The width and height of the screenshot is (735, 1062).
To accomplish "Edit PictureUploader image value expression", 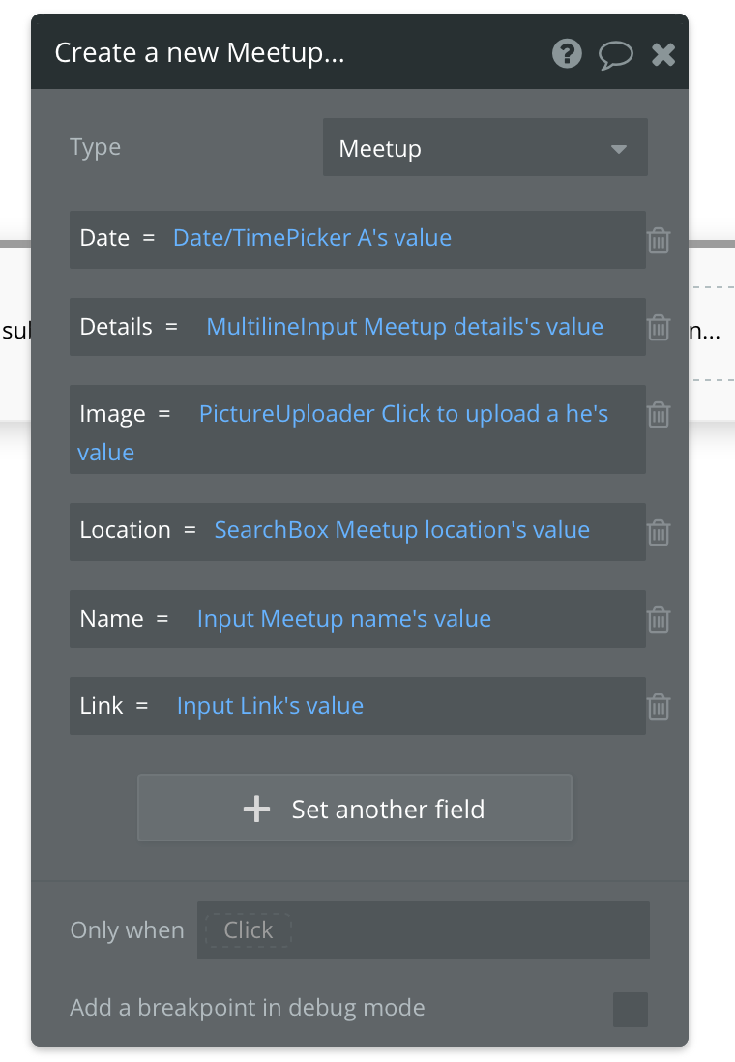I will coord(403,414).
